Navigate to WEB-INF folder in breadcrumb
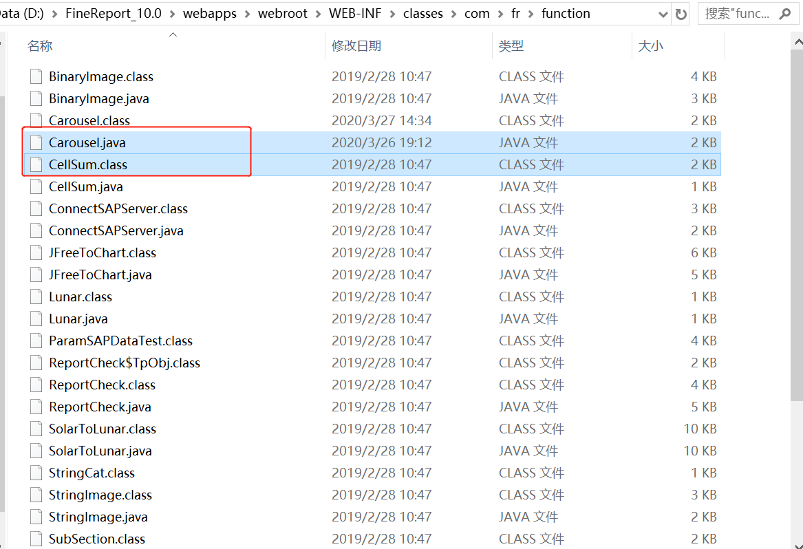This screenshot has width=803, height=549. coord(355,13)
